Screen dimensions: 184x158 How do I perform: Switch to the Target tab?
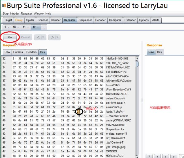(8, 20)
